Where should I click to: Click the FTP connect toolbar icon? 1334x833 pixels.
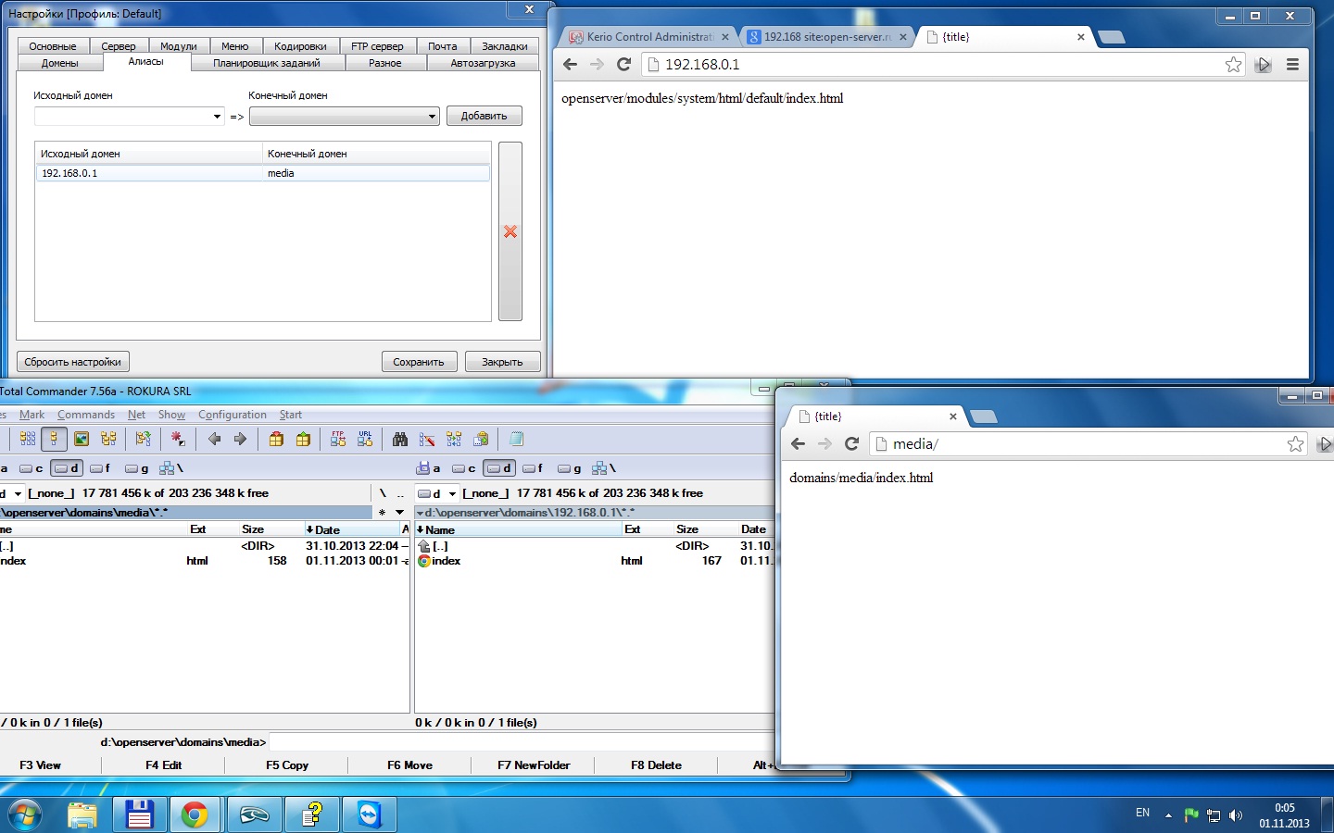[338, 440]
